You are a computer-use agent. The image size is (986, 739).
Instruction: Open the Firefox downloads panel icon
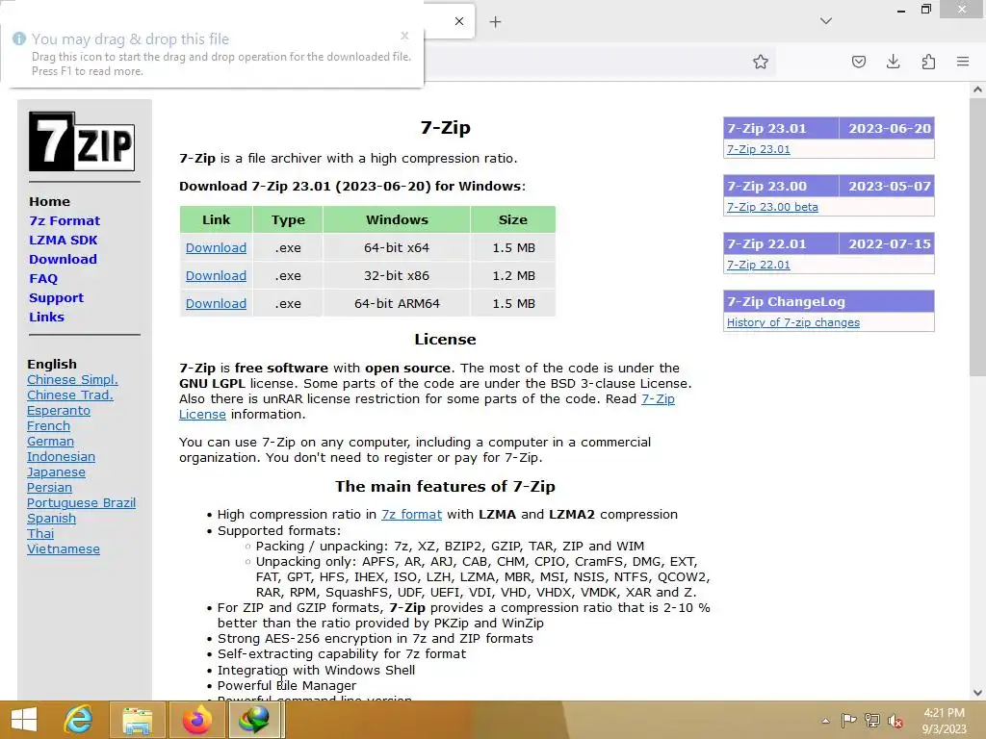[893, 62]
